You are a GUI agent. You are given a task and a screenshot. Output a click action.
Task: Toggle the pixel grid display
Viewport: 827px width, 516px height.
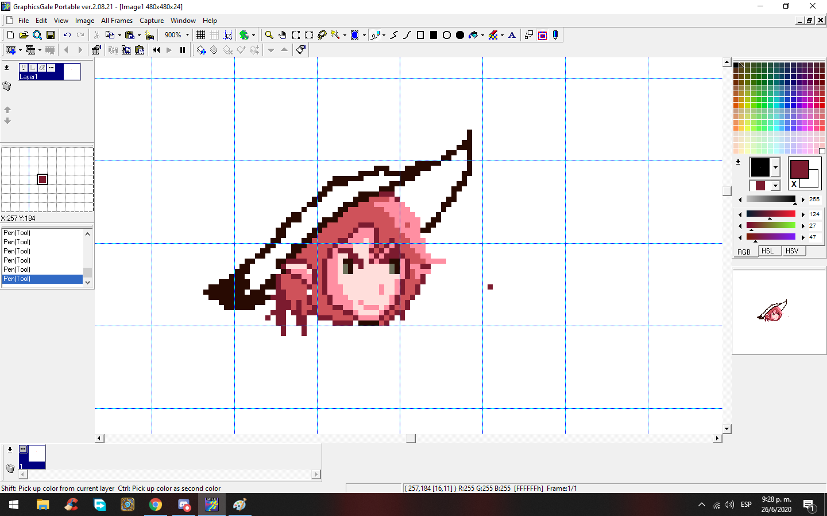pos(200,35)
